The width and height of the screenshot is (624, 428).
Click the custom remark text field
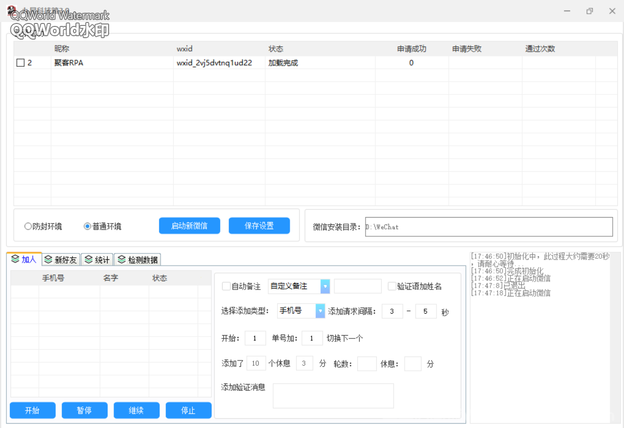(x=358, y=286)
